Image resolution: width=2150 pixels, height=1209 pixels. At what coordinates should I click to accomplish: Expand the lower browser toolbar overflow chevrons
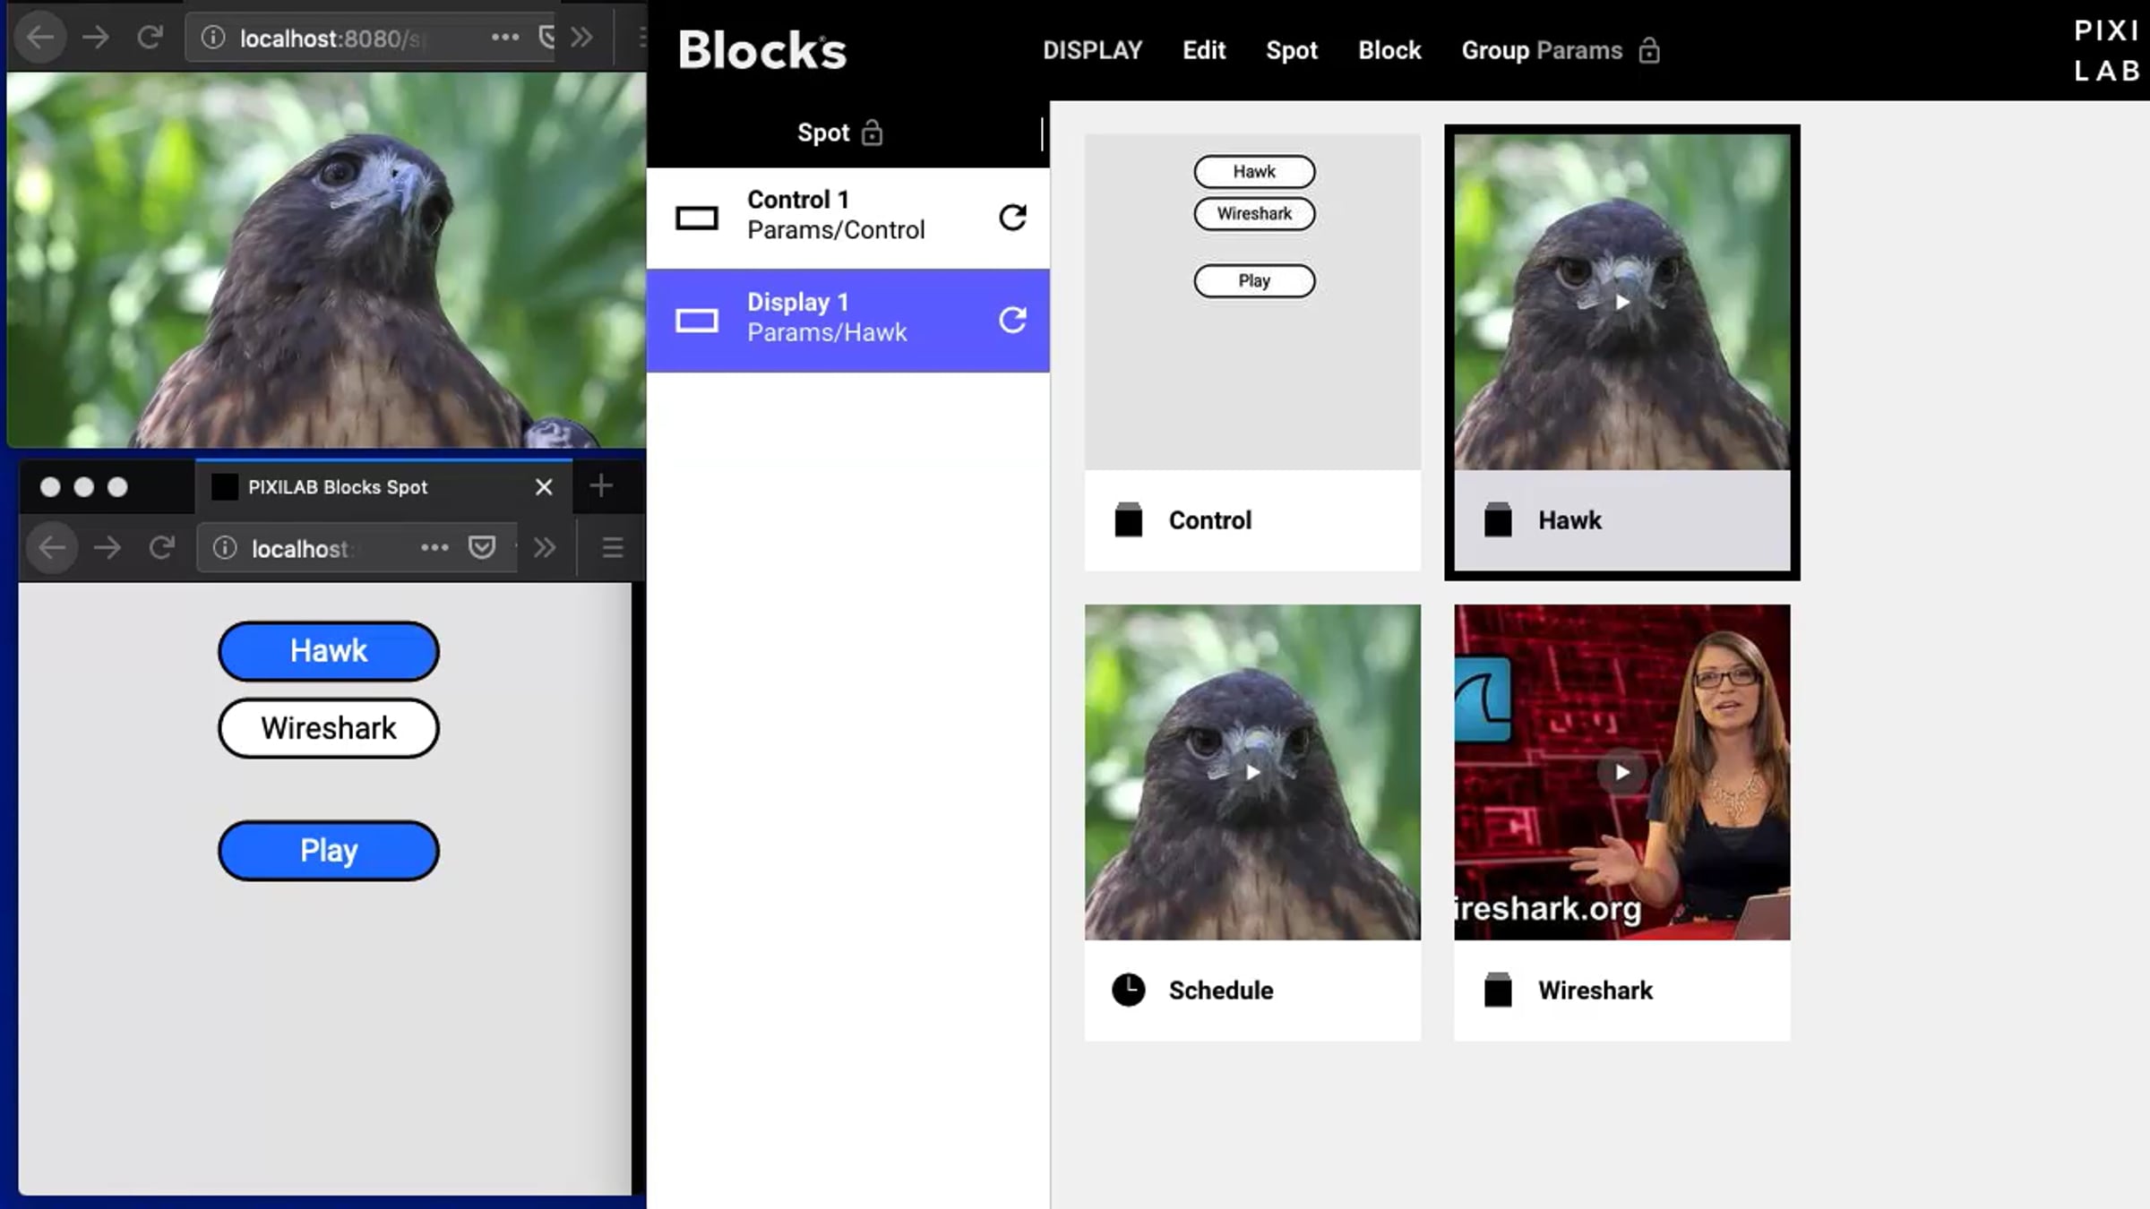pyautogui.click(x=545, y=548)
